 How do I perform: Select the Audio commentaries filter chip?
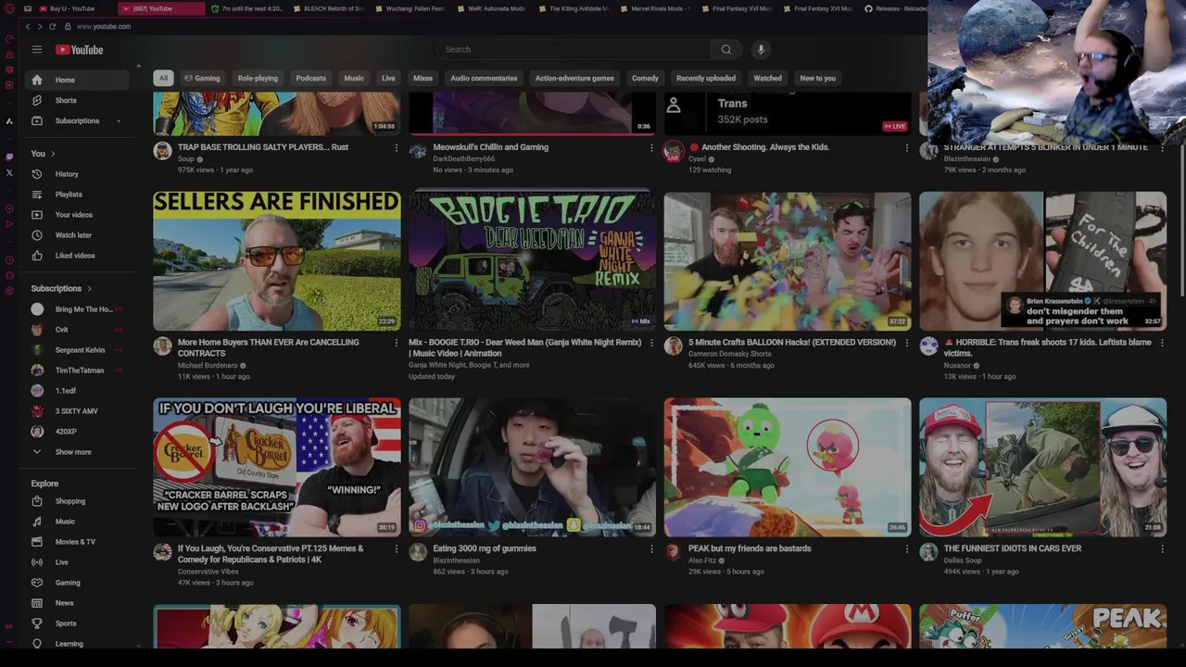(484, 78)
